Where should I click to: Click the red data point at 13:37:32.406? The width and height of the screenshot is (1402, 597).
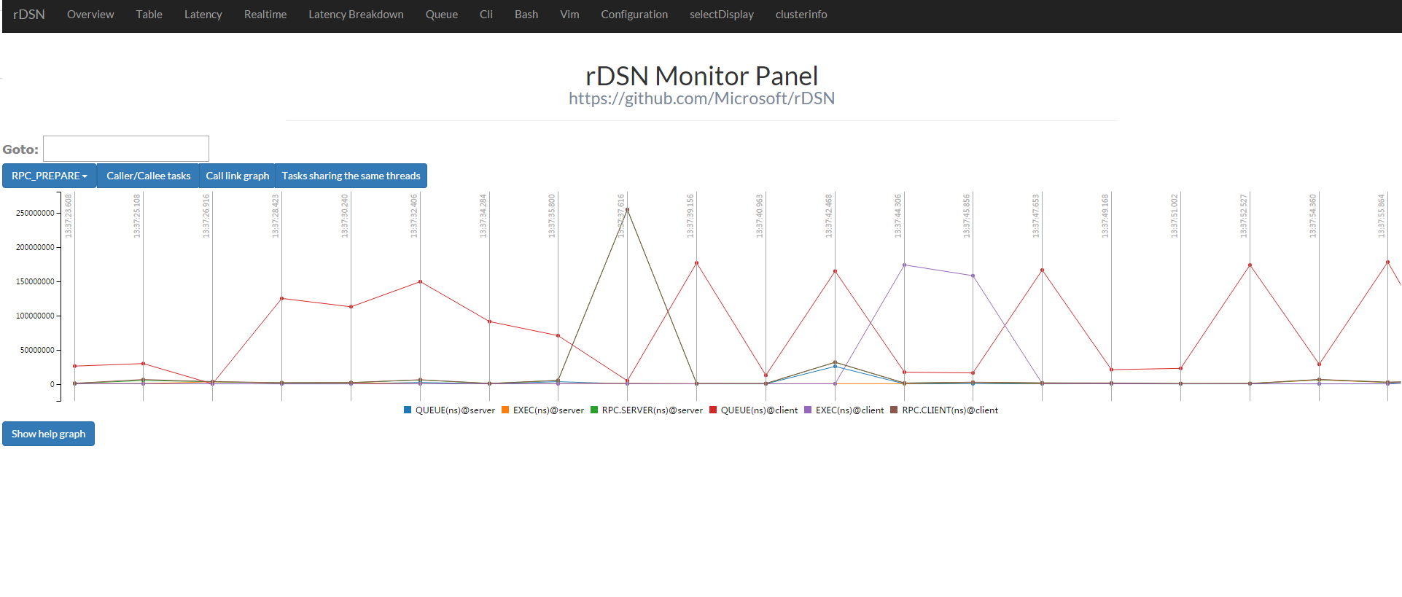click(420, 281)
